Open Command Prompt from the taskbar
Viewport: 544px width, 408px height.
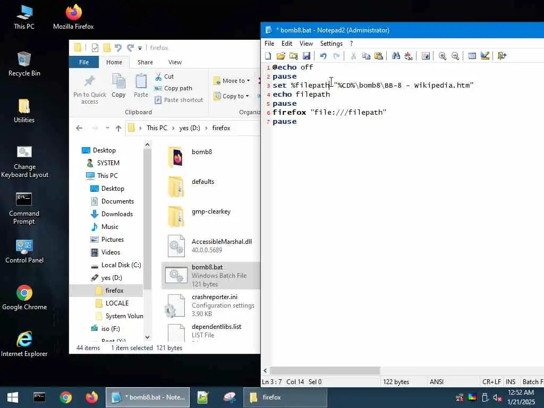(39, 397)
